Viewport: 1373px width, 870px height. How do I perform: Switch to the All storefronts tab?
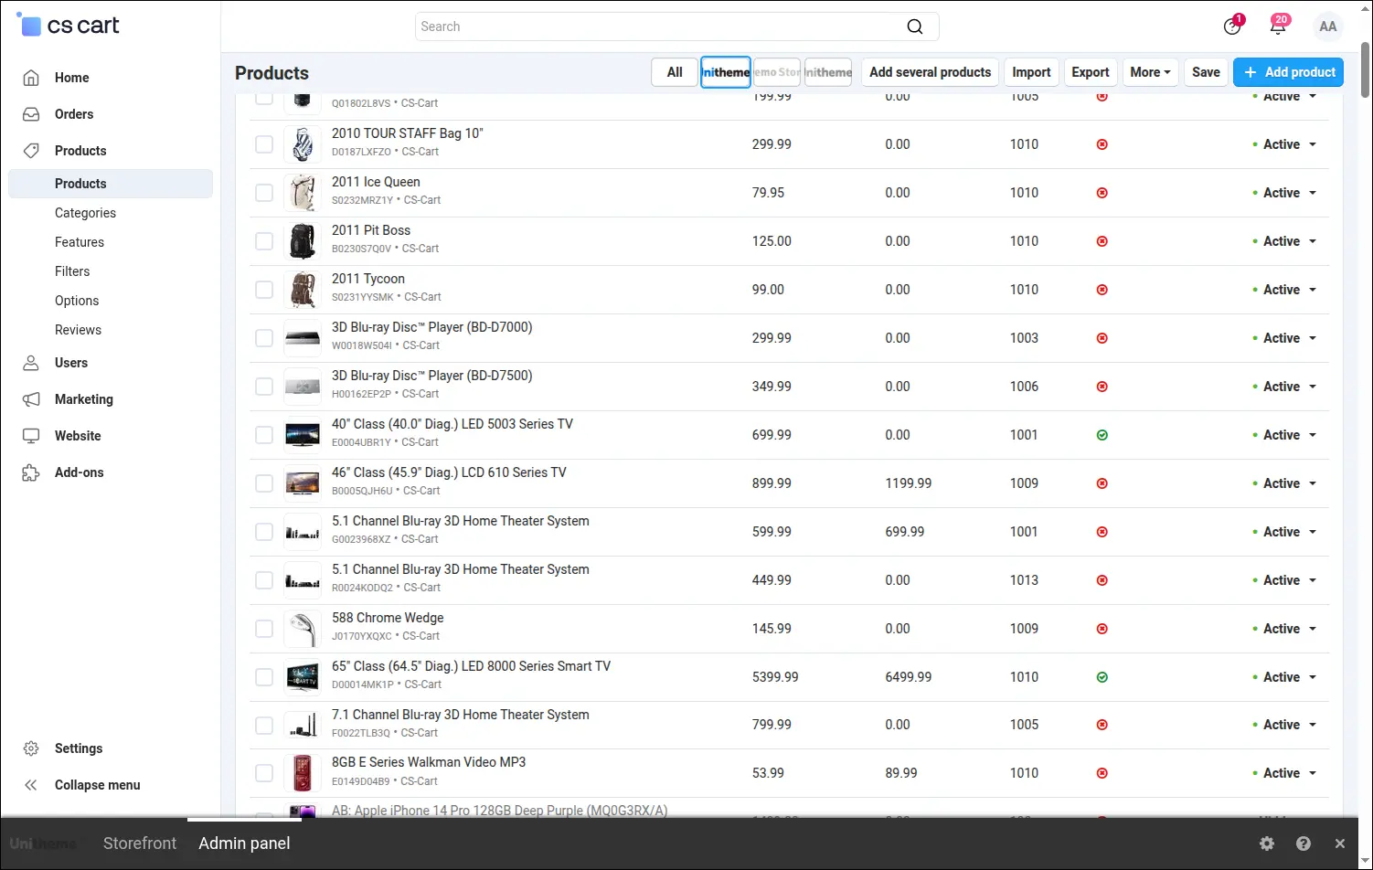pos(675,72)
